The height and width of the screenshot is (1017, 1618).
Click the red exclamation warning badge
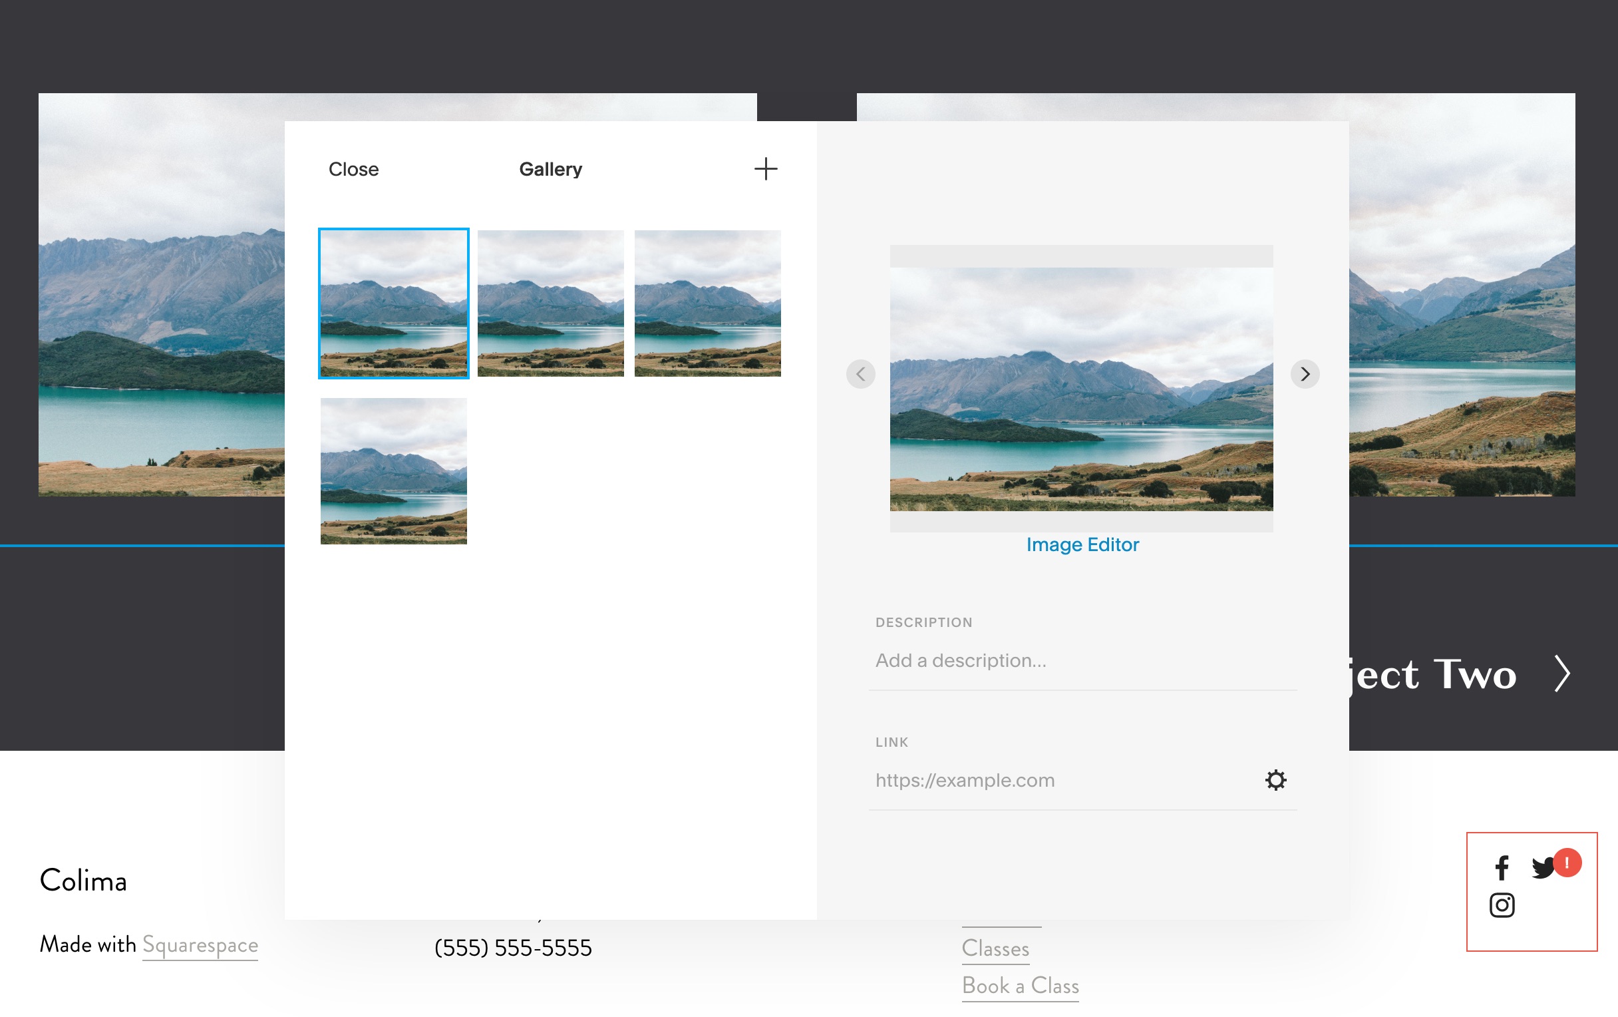point(1567,862)
